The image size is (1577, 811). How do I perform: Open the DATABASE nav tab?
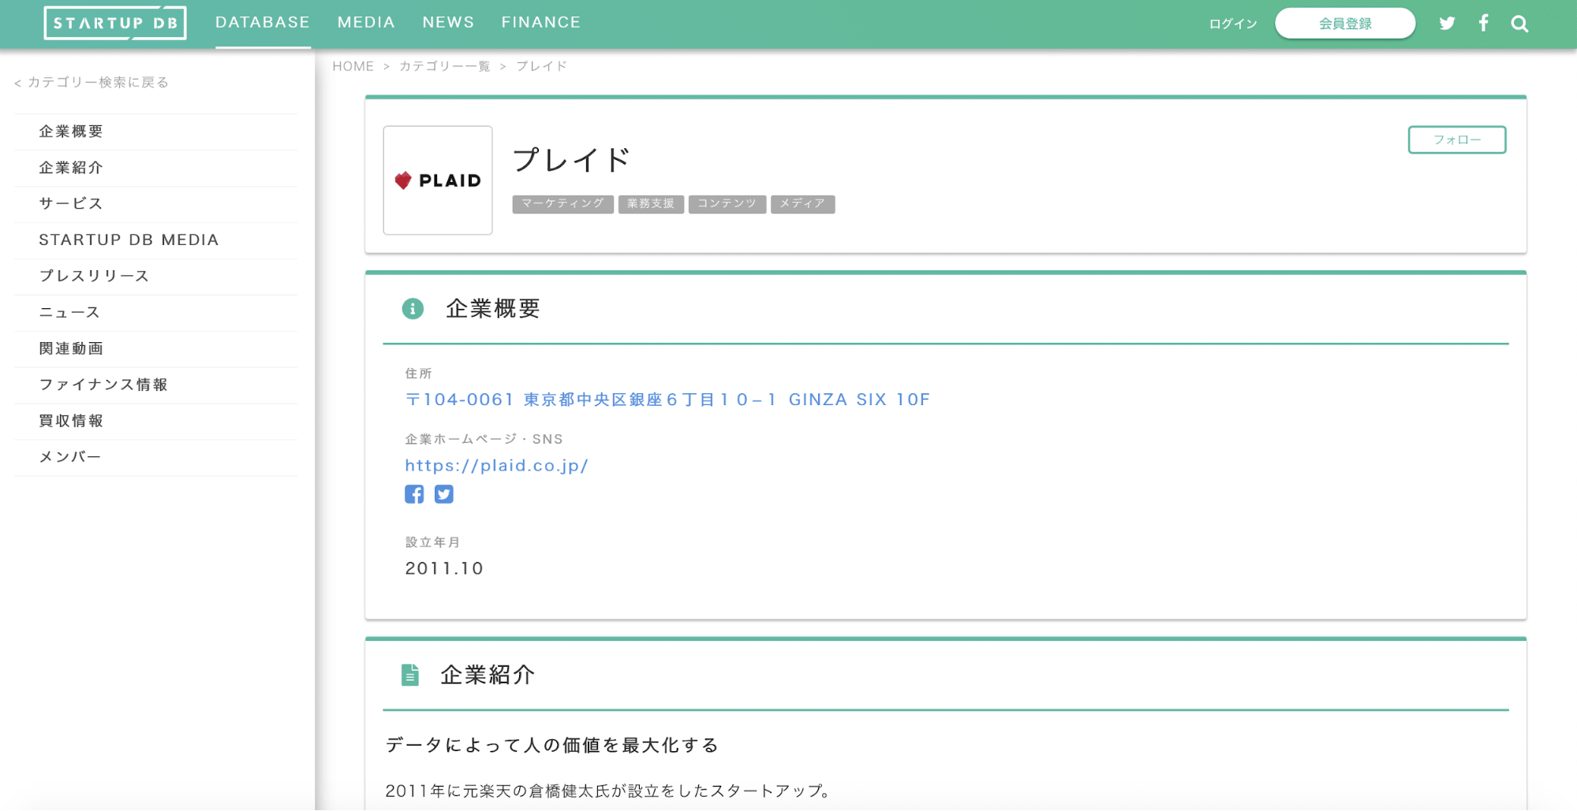[263, 23]
